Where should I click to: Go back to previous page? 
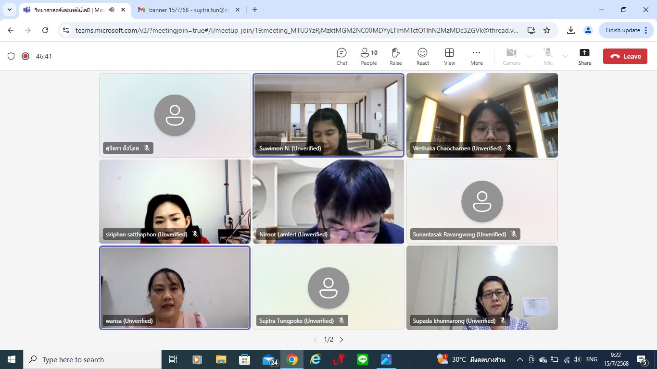(x=11, y=30)
